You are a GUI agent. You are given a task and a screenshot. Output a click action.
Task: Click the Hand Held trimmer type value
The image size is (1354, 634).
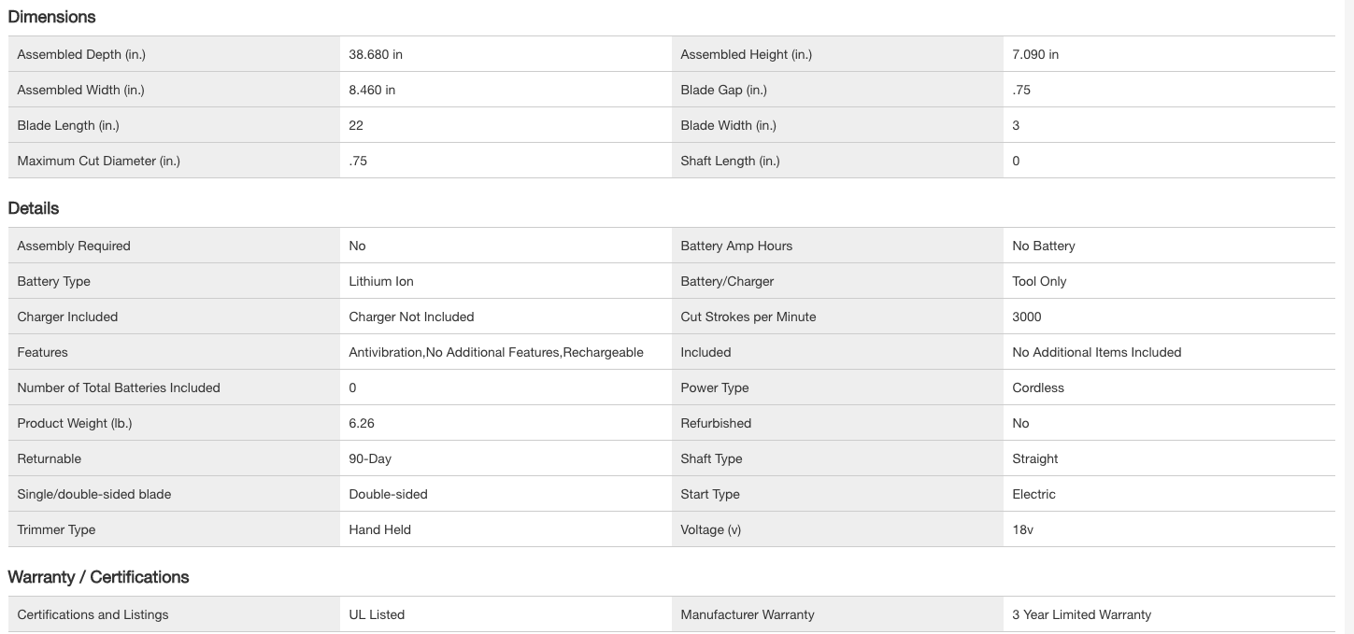pos(379,529)
